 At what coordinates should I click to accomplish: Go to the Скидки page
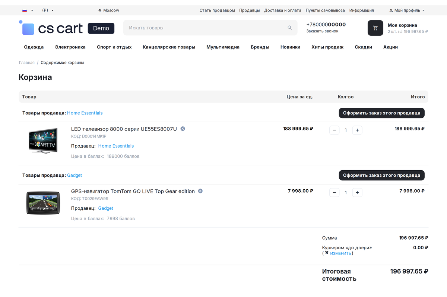(x=364, y=47)
